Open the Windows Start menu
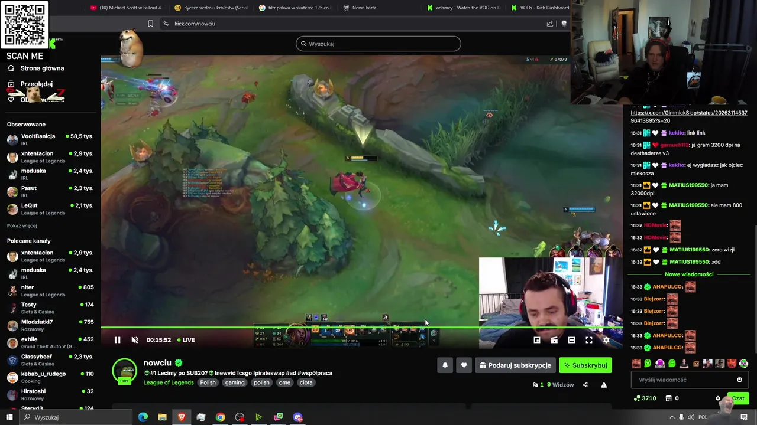 [x=9, y=417]
